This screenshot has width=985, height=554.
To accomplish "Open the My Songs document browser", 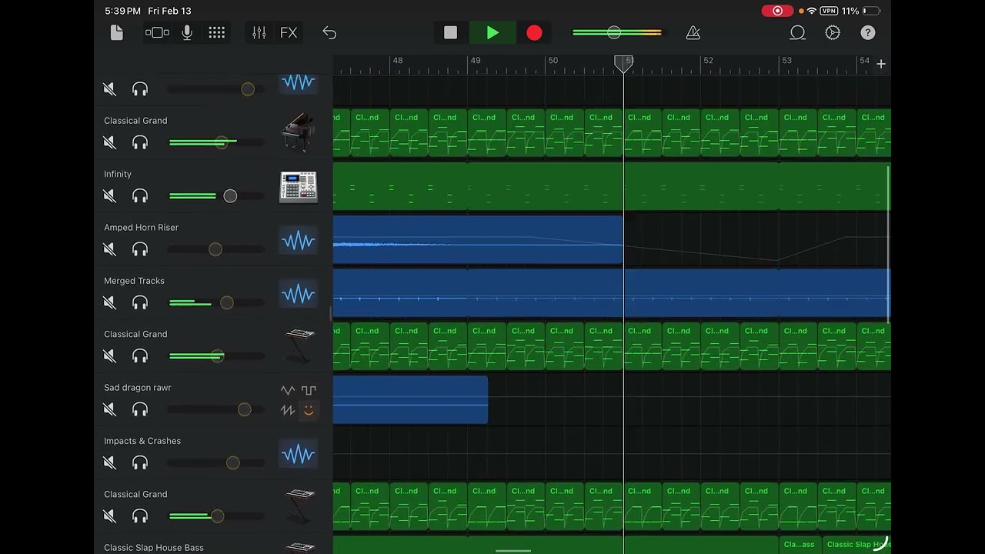I will point(117,32).
